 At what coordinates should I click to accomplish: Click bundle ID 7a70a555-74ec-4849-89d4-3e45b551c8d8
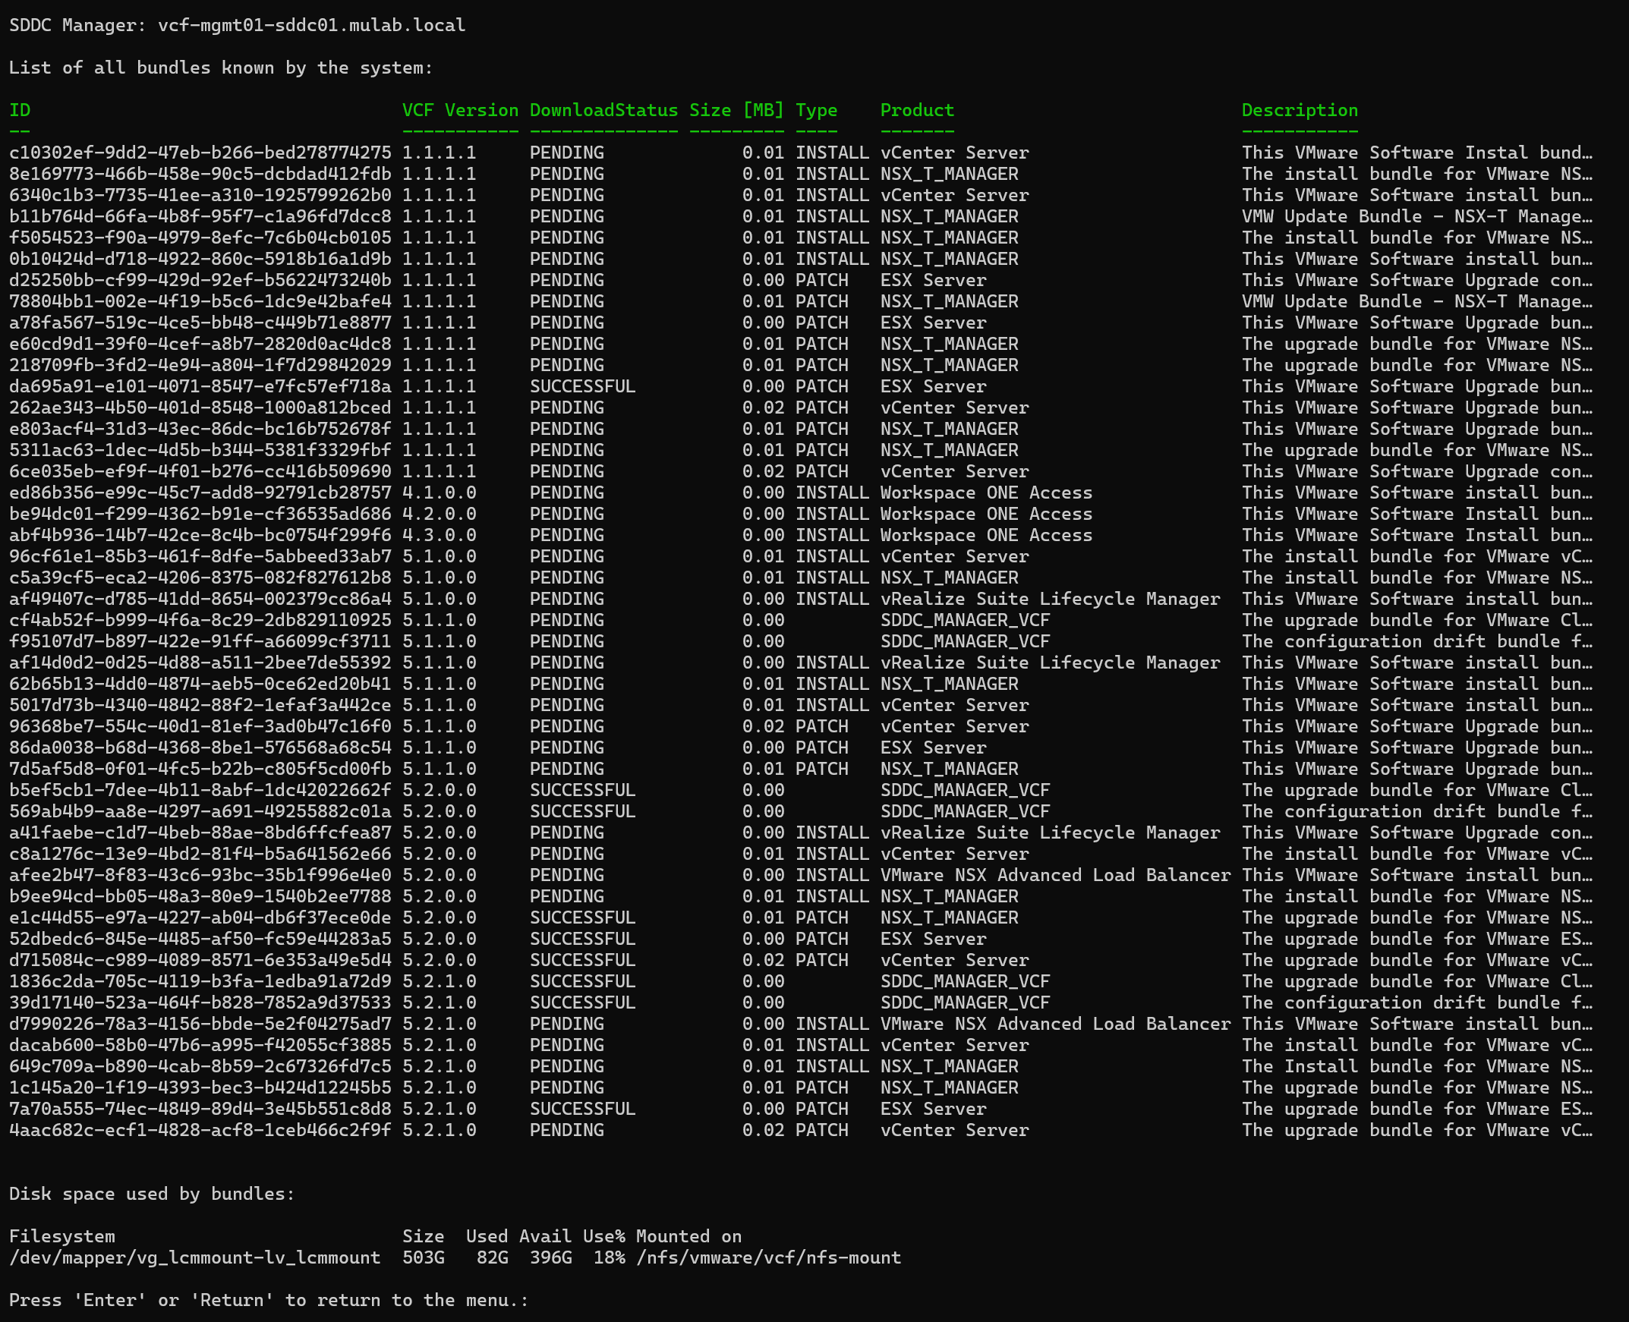(200, 1109)
